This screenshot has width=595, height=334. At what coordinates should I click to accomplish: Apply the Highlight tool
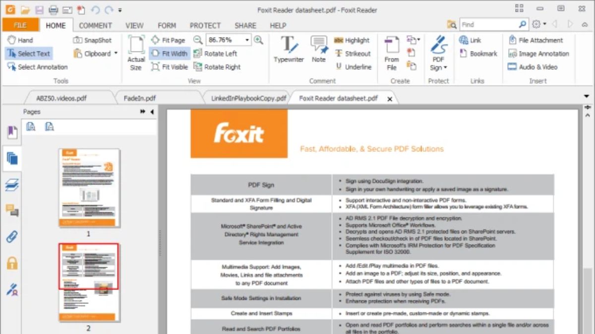point(354,40)
